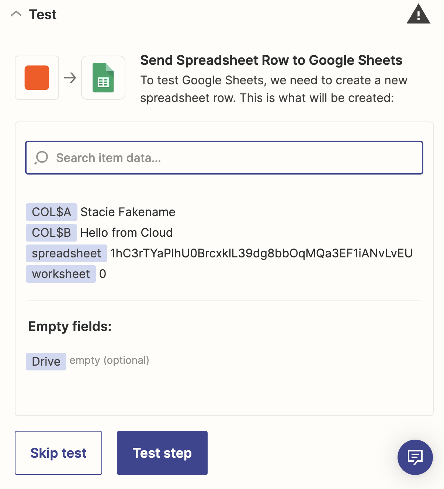Click the search magnifier icon

tap(41, 158)
